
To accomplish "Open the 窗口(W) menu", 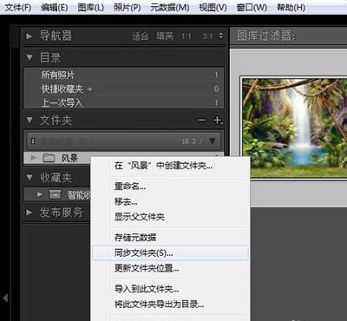I will [x=252, y=7].
